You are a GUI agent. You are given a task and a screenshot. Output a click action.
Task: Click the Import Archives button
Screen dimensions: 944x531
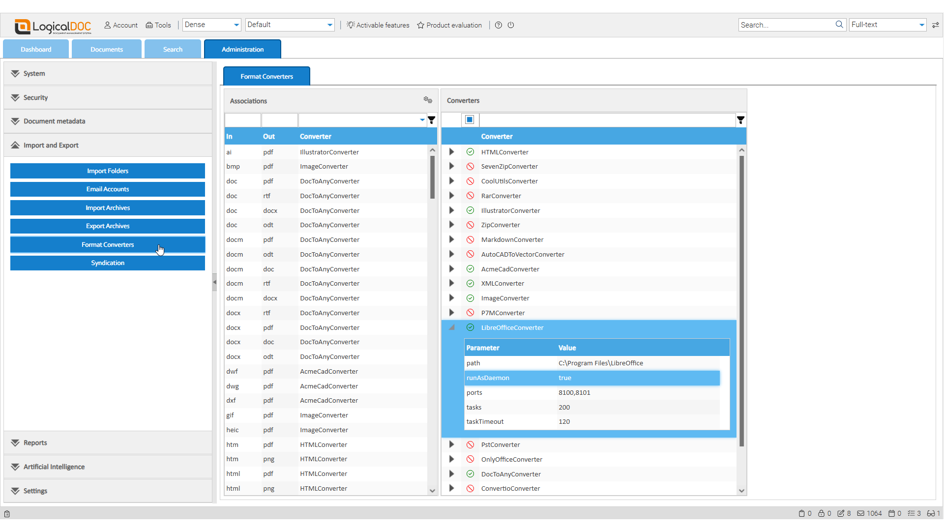pos(108,207)
